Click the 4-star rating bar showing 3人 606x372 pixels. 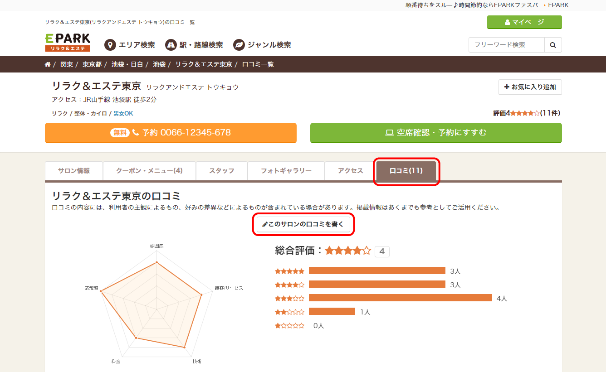coord(377,285)
